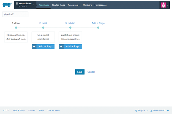This screenshot has width=172, height=114.
Task: Click the Add a Stage timeline dot
Action: pyautogui.click(x=98, y=27)
